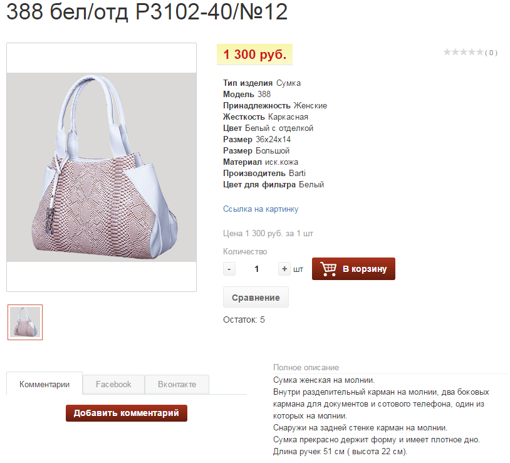Open the main handbag product photo

pyautogui.click(x=101, y=167)
